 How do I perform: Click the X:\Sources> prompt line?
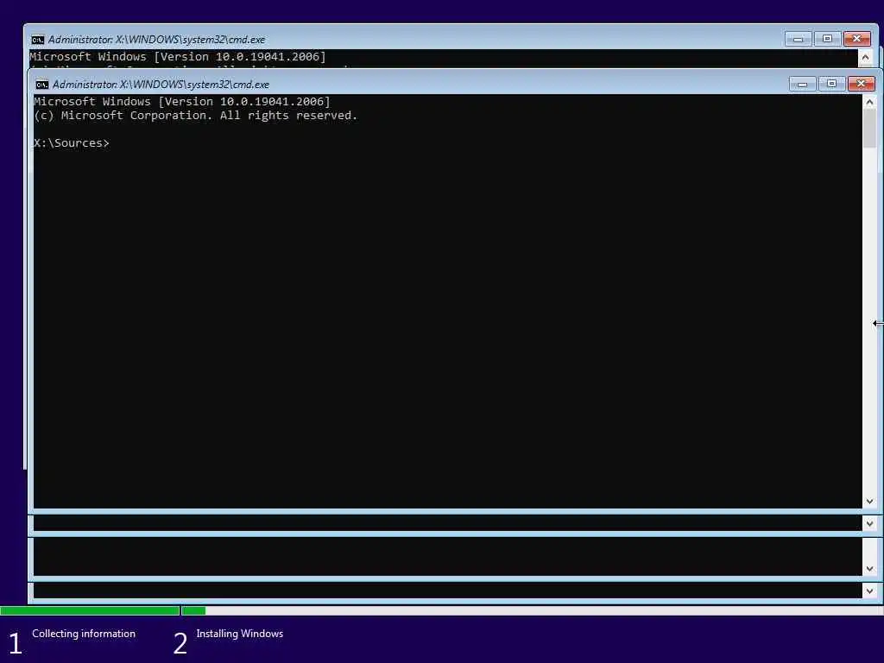72,143
